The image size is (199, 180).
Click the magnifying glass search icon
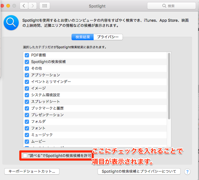(x=164, y=6)
